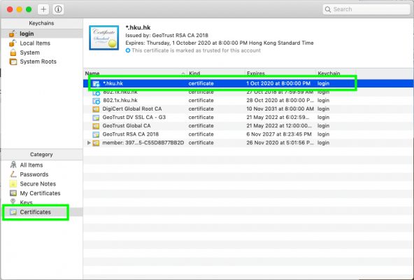Show the All Items category
Screen dimensions: 414x280
(41, 165)
